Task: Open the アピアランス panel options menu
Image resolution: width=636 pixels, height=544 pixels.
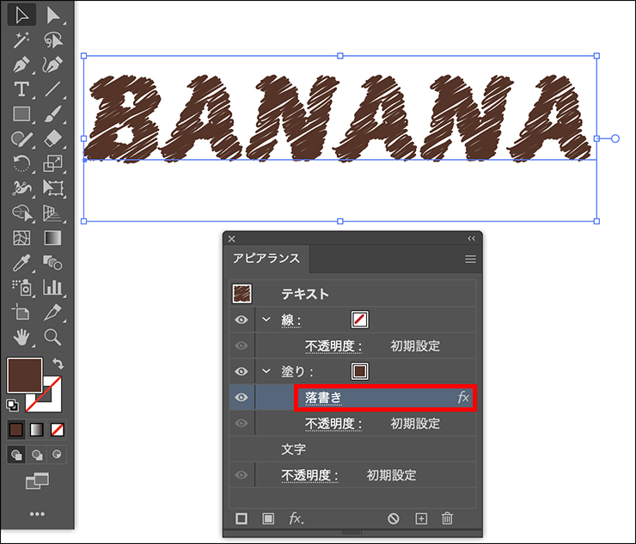Action: [x=470, y=259]
